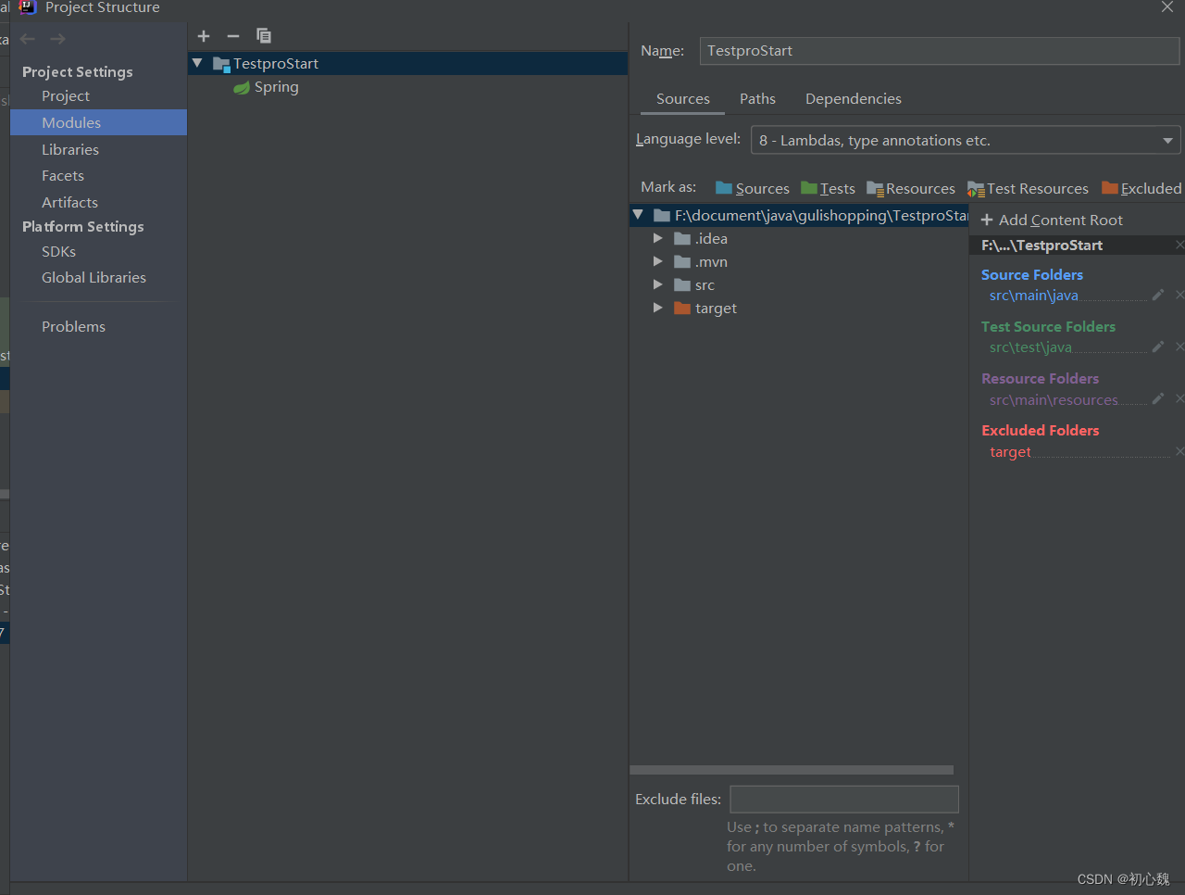Image resolution: width=1185 pixels, height=895 pixels.
Task: Select the content root path row
Action: pos(799,215)
